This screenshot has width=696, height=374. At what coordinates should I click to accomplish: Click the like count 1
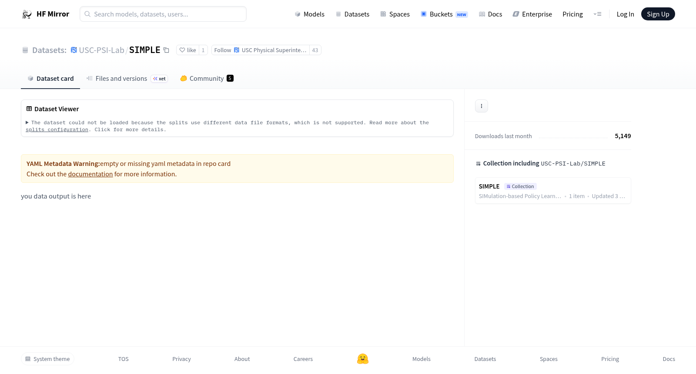203,50
